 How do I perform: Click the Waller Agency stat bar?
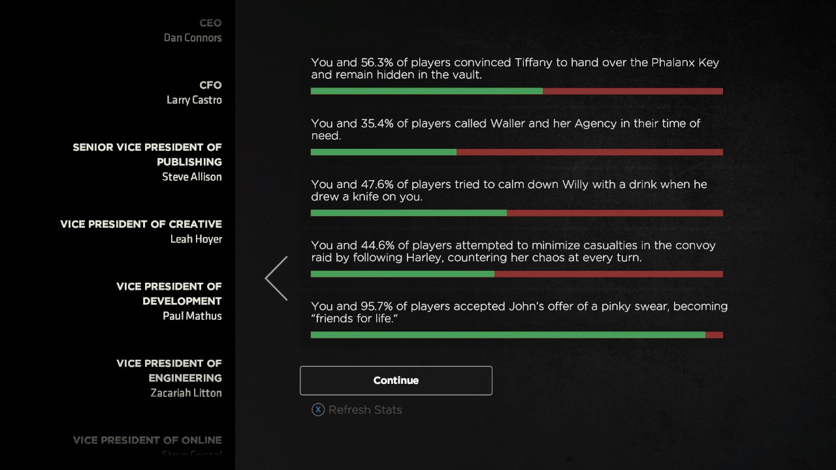[x=517, y=152]
